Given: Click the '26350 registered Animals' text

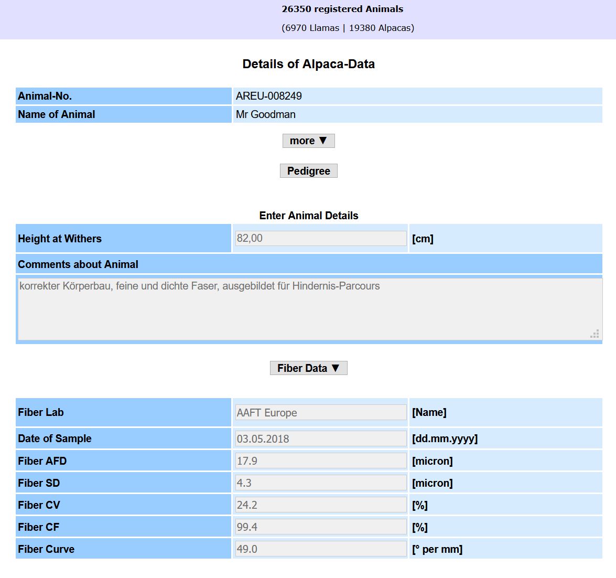Looking at the screenshot, I should [x=342, y=9].
